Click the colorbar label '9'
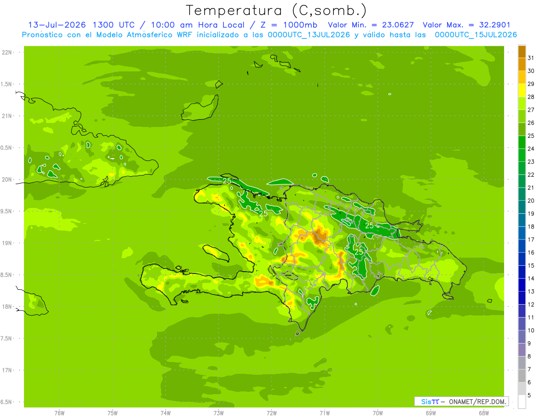The height and width of the screenshot is (419, 543). 529,344
